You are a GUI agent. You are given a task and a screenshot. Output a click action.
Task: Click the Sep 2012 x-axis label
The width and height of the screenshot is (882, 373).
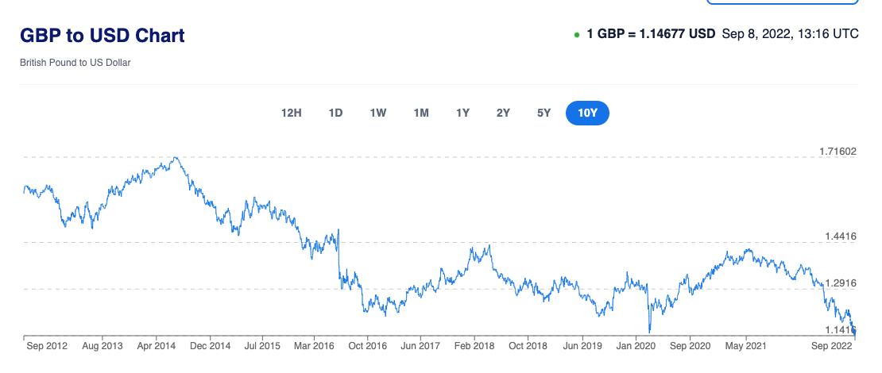coord(46,346)
